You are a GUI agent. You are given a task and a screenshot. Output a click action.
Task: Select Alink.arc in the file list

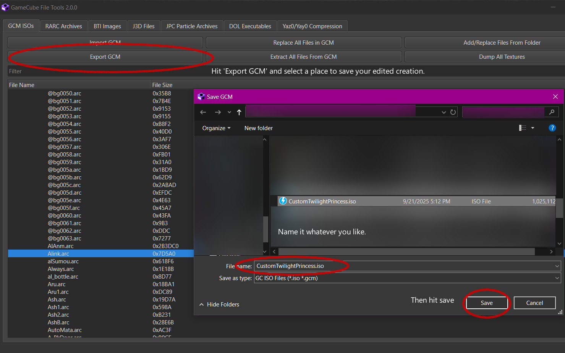click(x=58, y=254)
